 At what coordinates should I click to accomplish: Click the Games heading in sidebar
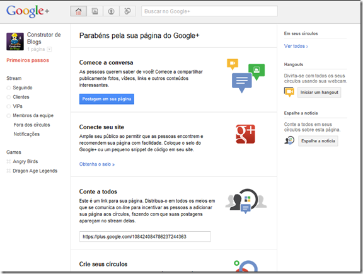tap(14, 152)
